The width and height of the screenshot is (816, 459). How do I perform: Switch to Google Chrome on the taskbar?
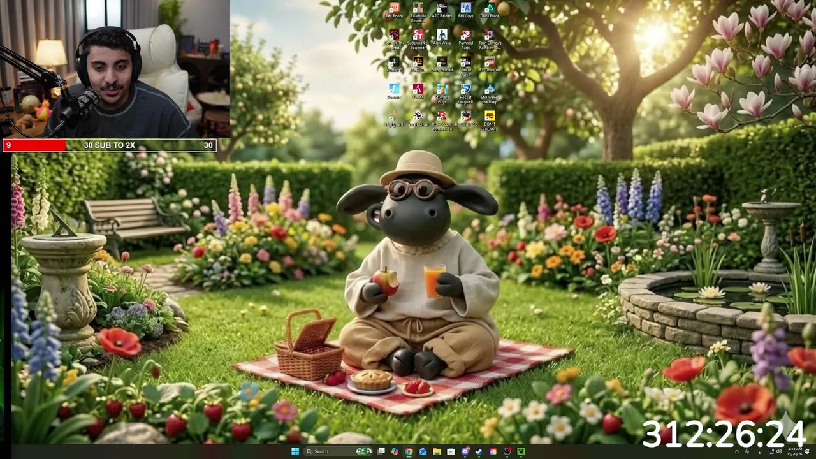click(x=409, y=451)
